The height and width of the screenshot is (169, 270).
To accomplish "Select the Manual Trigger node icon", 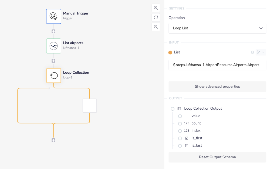I will click(53, 16).
